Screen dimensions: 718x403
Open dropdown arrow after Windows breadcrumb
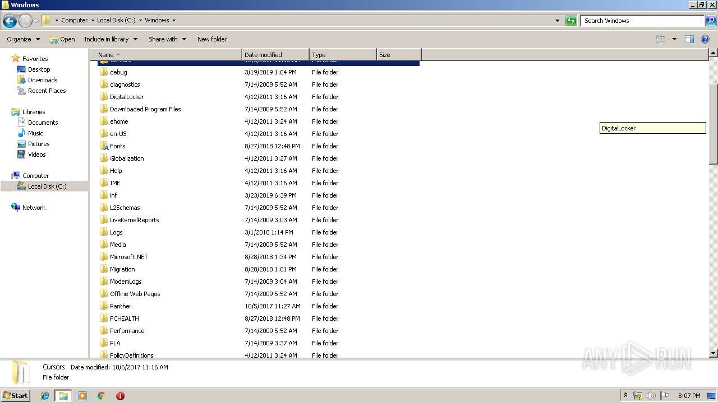point(174,20)
